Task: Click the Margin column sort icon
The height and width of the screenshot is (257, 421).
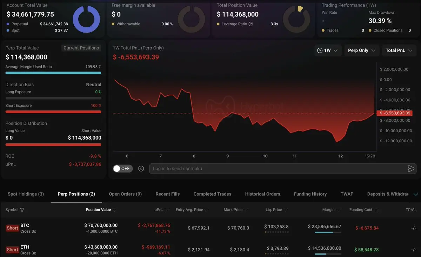Action: [339, 210]
